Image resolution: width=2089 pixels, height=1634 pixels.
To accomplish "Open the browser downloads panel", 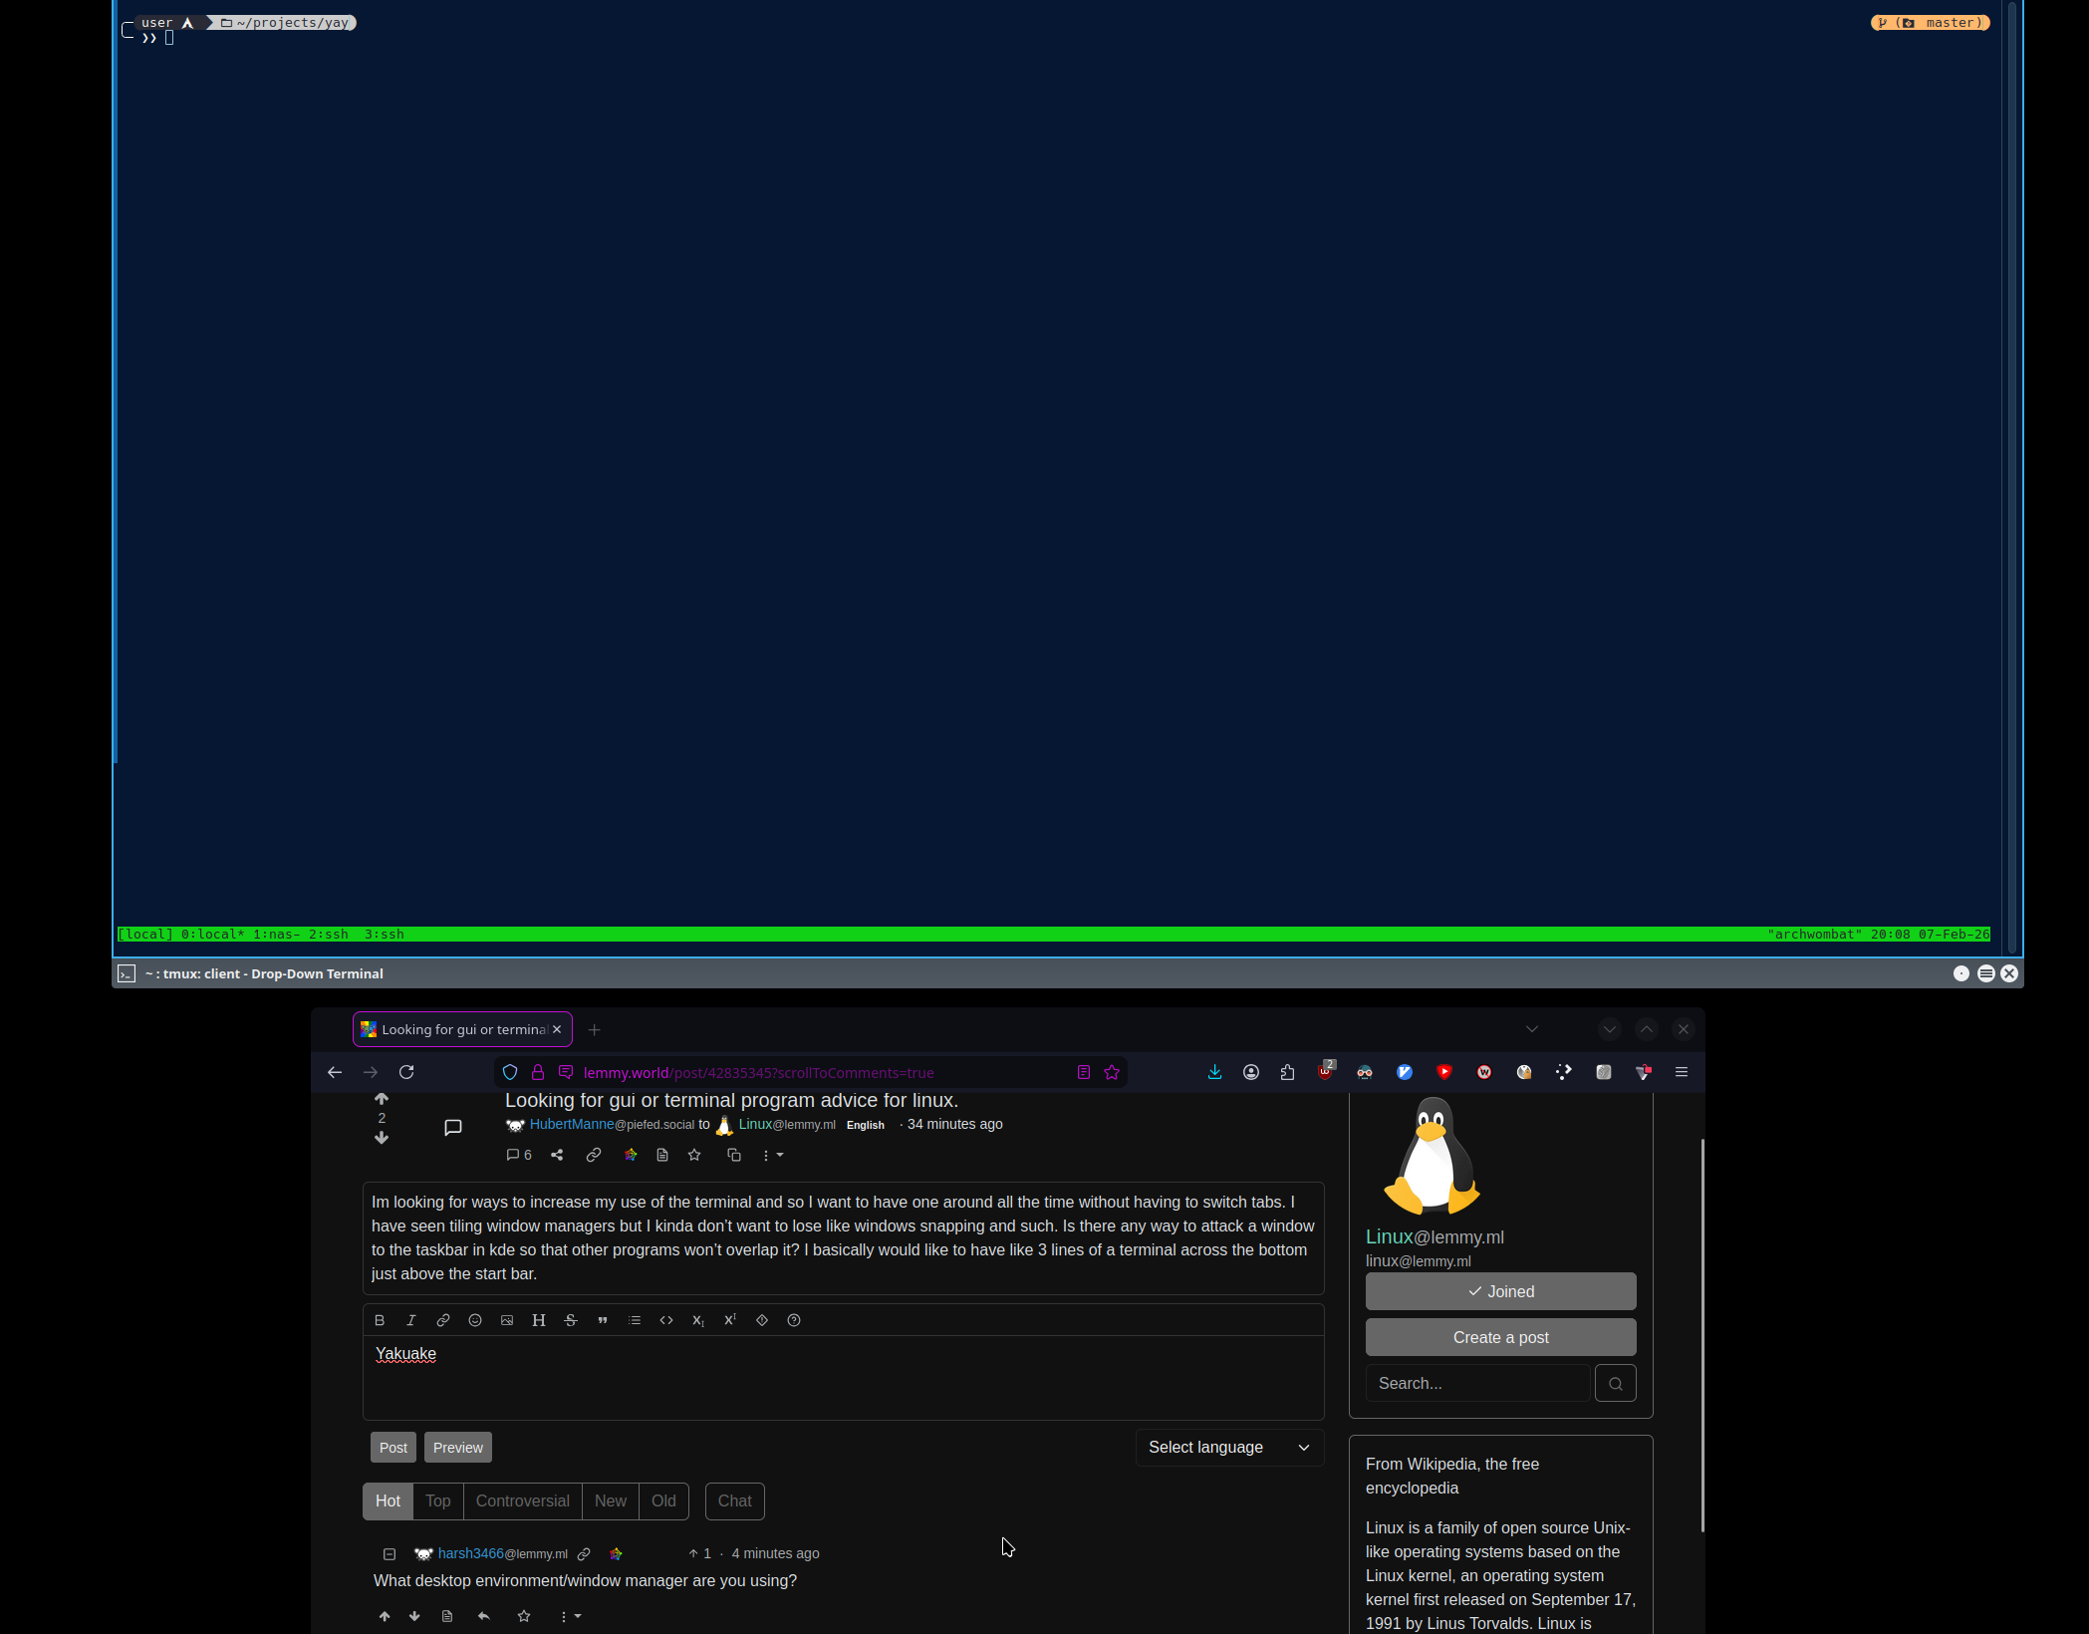I will (1214, 1072).
